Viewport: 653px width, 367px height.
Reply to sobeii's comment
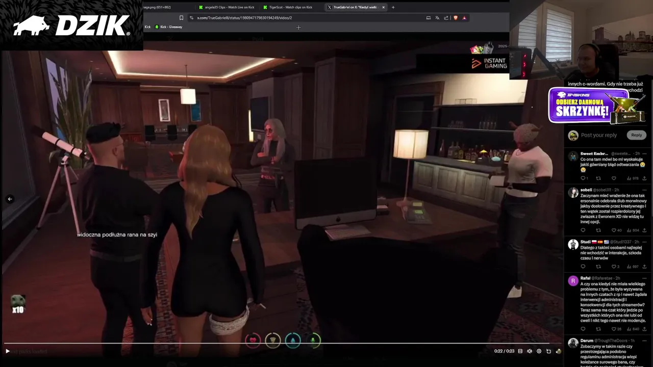pos(584,230)
